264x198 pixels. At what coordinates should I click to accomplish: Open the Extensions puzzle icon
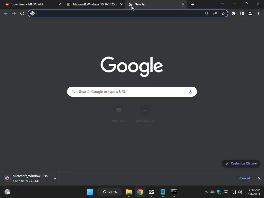coord(234,13)
